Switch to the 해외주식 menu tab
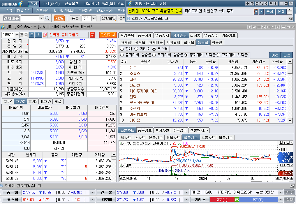Viewport: 296px width, 204px height. coord(24,10)
